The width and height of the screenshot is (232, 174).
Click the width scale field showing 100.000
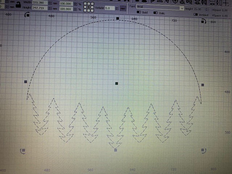[66, 4]
